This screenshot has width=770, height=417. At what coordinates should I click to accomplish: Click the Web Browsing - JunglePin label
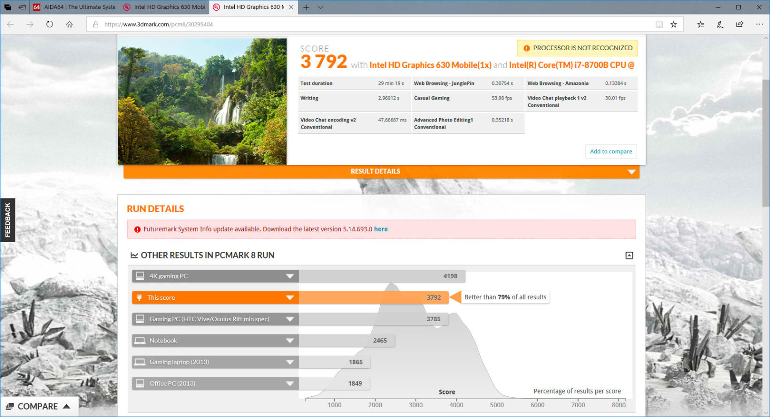444,83
